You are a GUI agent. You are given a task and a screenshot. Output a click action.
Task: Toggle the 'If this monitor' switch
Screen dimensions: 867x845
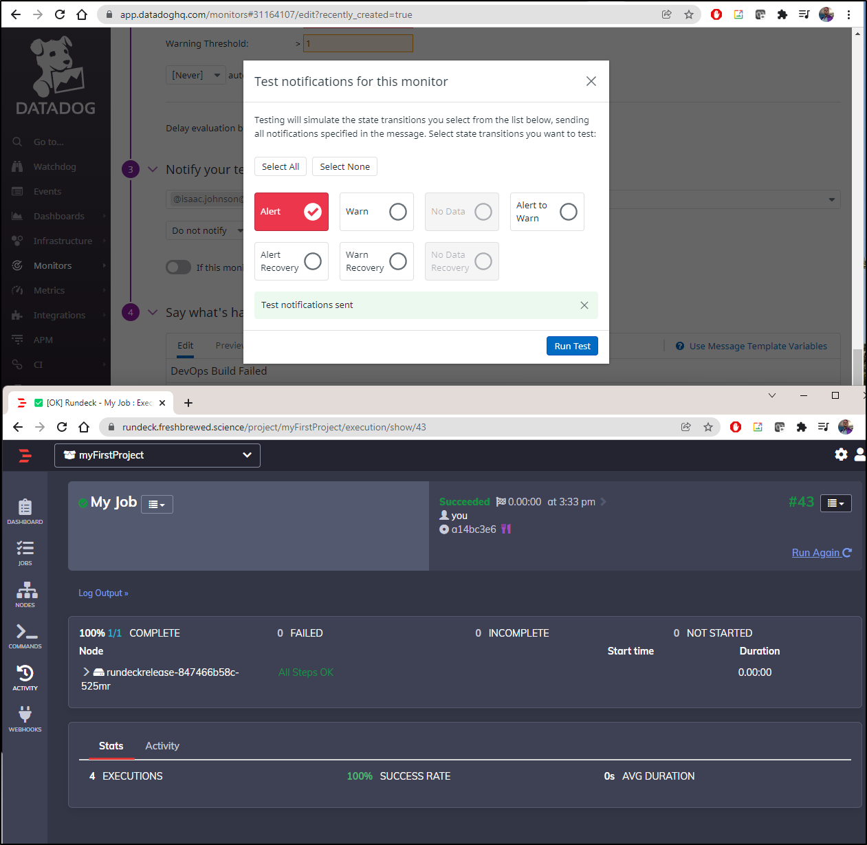(x=178, y=267)
